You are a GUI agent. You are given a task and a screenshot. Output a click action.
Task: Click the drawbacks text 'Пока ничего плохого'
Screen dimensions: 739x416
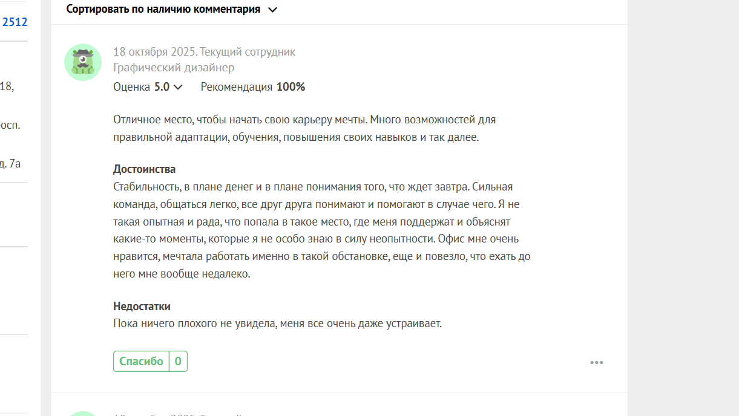point(277,323)
